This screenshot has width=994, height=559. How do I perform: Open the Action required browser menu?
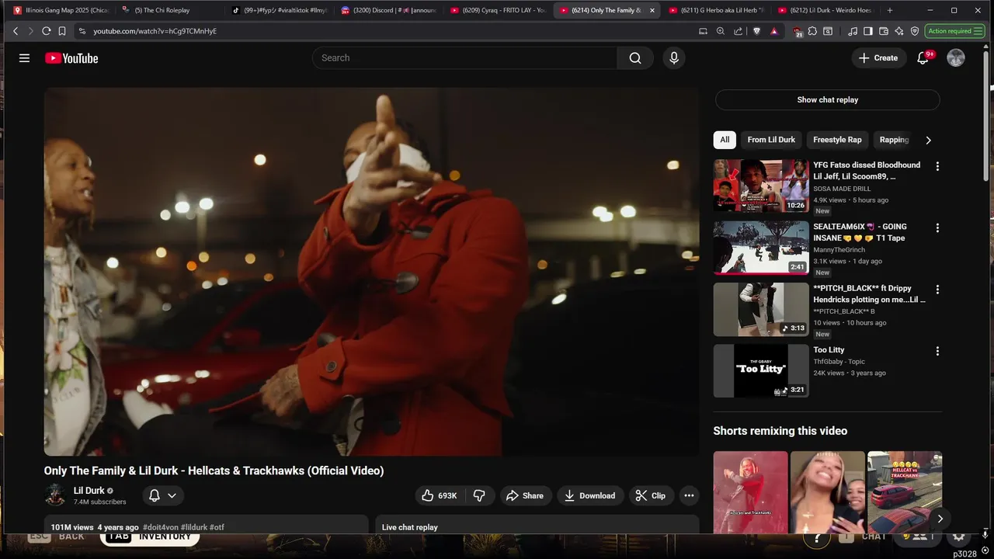[955, 31]
